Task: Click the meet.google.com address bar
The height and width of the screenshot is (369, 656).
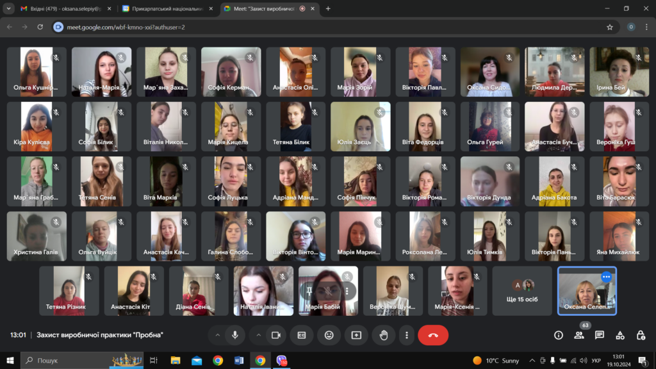Action: [x=320, y=27]
